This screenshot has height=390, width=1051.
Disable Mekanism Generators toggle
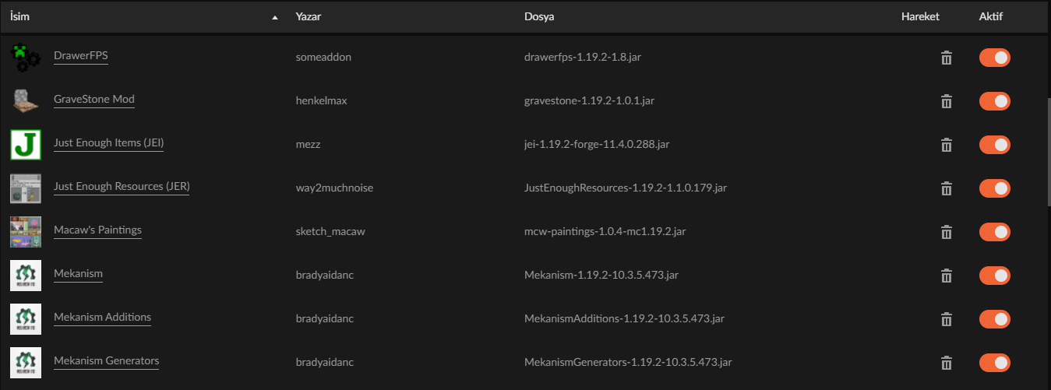tap(994, 363)
